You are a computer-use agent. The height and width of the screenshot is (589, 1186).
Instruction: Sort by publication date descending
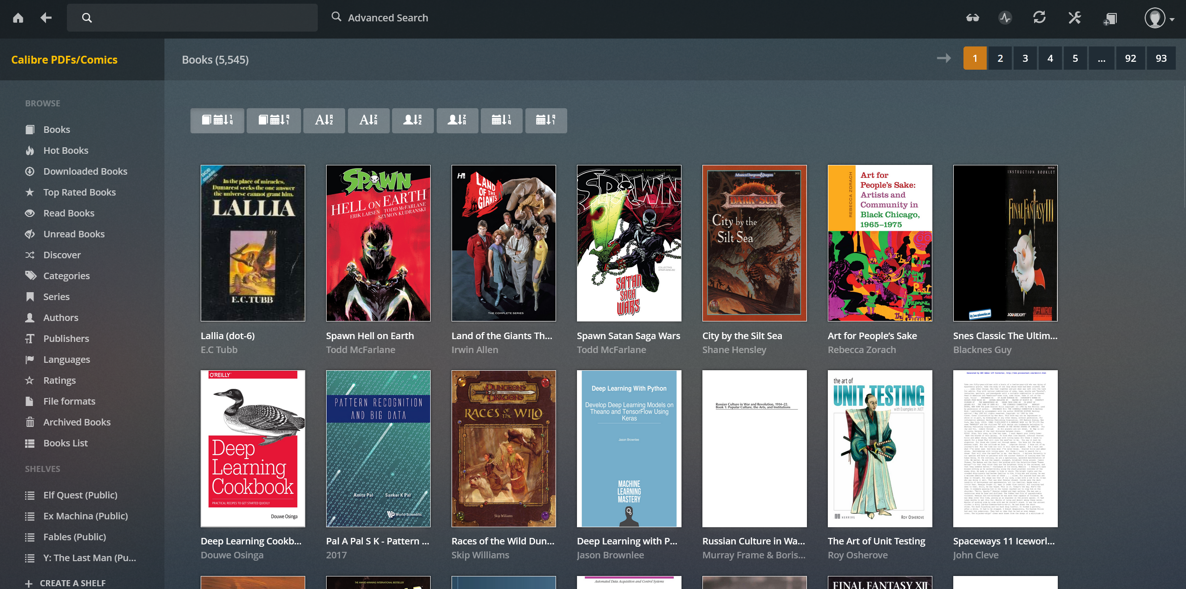[x=546, y=120]
